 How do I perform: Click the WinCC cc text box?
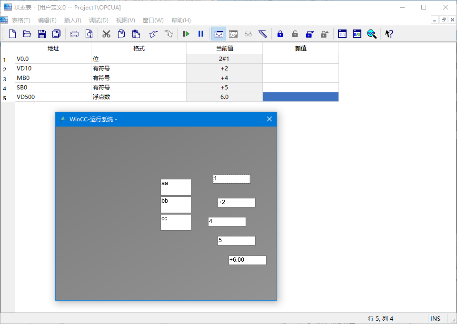click(x=176, y=222)
